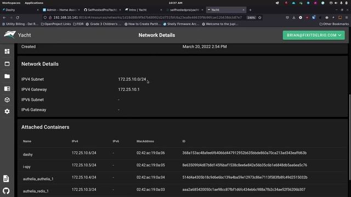Click the ID starting with 514d4a4305b
The height and width of the screenshot is (197, 351).
tap(245, 177)
